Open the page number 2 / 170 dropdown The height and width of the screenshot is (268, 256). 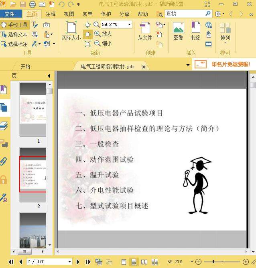coord(69,262)
